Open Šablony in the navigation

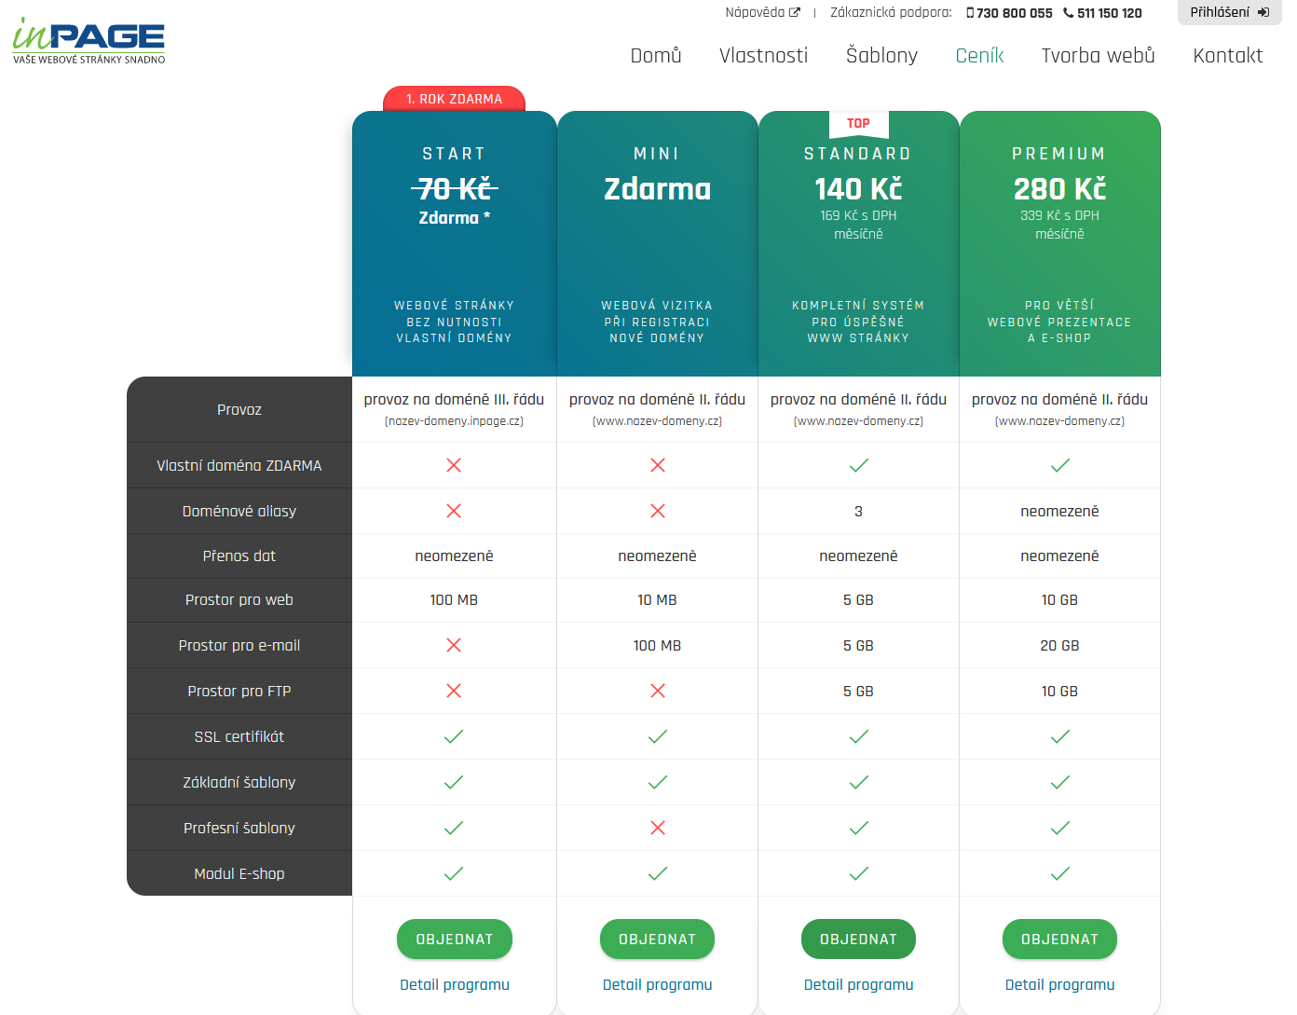pos(881,56)
